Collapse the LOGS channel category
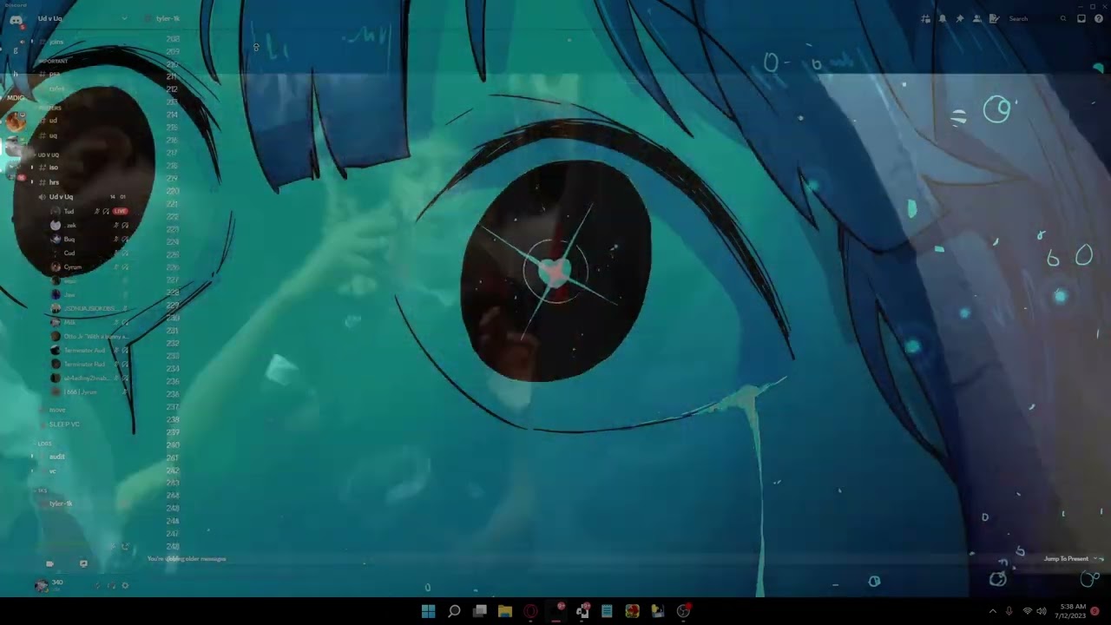1111x625 pixels. 44,444
